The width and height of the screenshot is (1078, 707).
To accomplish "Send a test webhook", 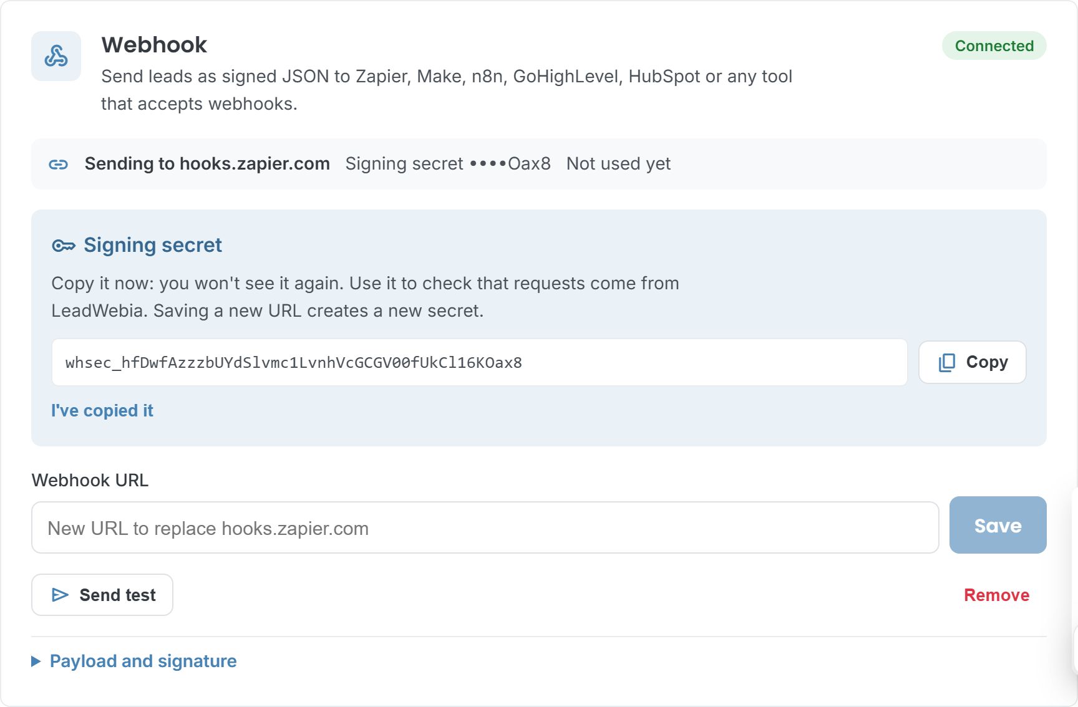I will point(102,595).
